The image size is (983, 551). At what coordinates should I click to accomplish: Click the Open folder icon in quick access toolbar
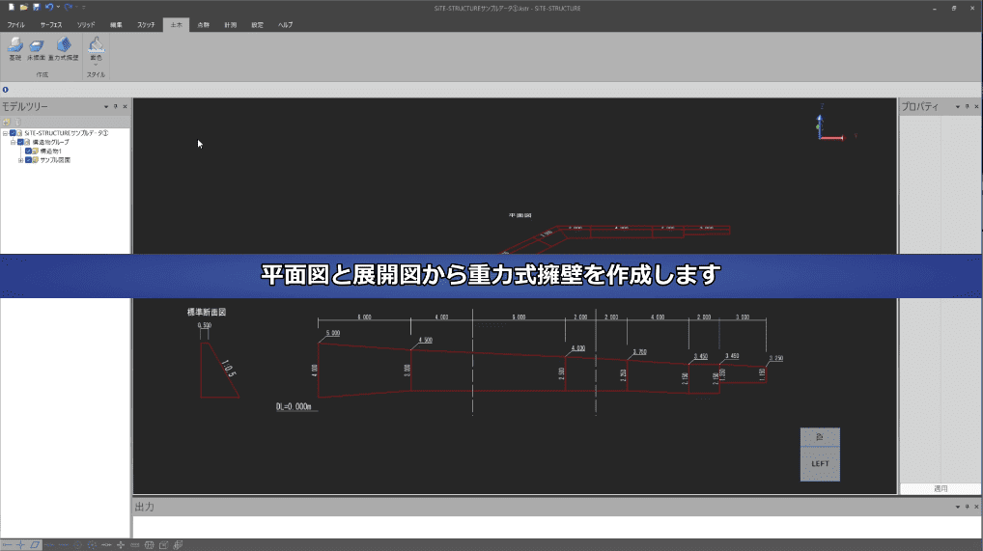[x=24, y=7]
